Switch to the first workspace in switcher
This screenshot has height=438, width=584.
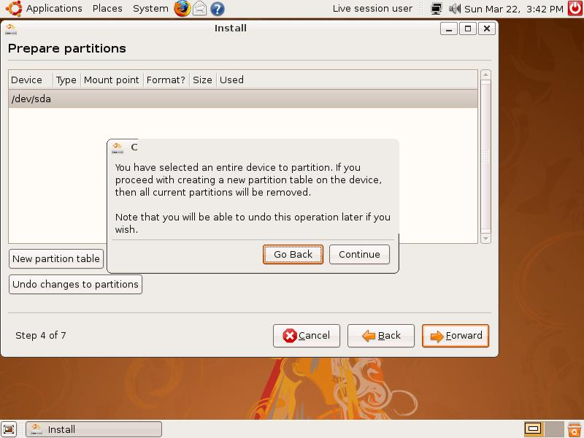point(534,429)
